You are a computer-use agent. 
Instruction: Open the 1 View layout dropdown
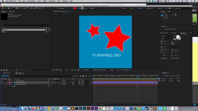coord(113,70)
